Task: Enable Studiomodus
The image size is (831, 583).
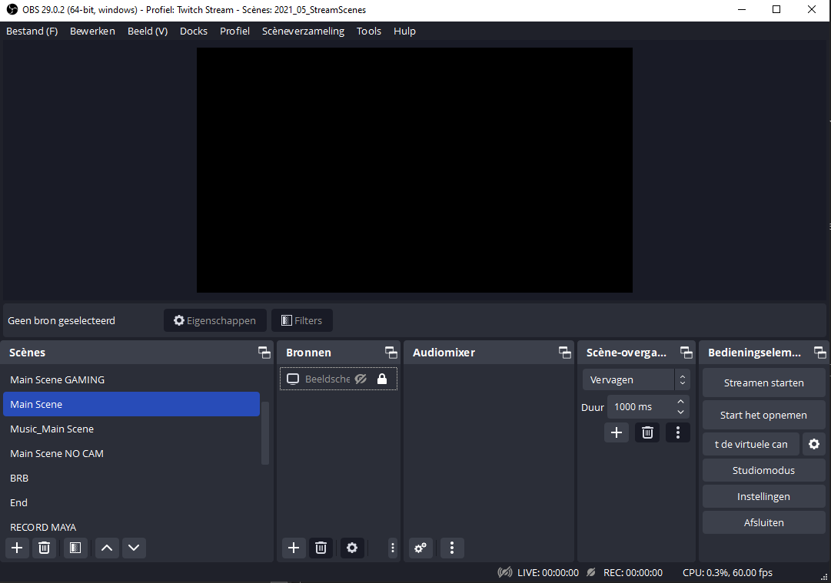Action: (x=763, y=470)
